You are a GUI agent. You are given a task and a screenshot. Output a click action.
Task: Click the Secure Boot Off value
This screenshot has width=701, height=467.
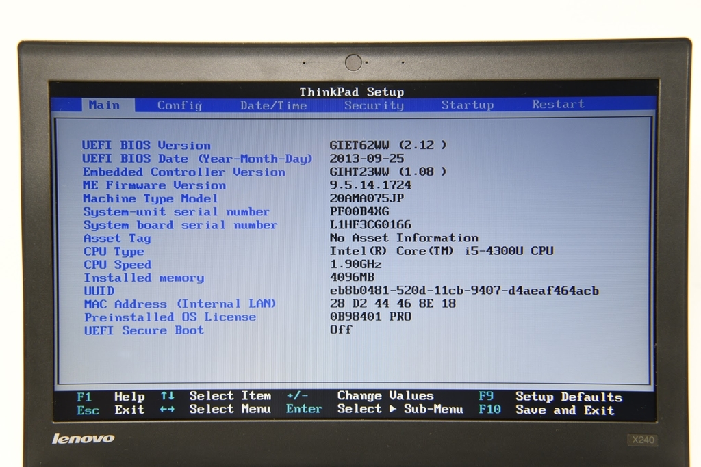341,330
